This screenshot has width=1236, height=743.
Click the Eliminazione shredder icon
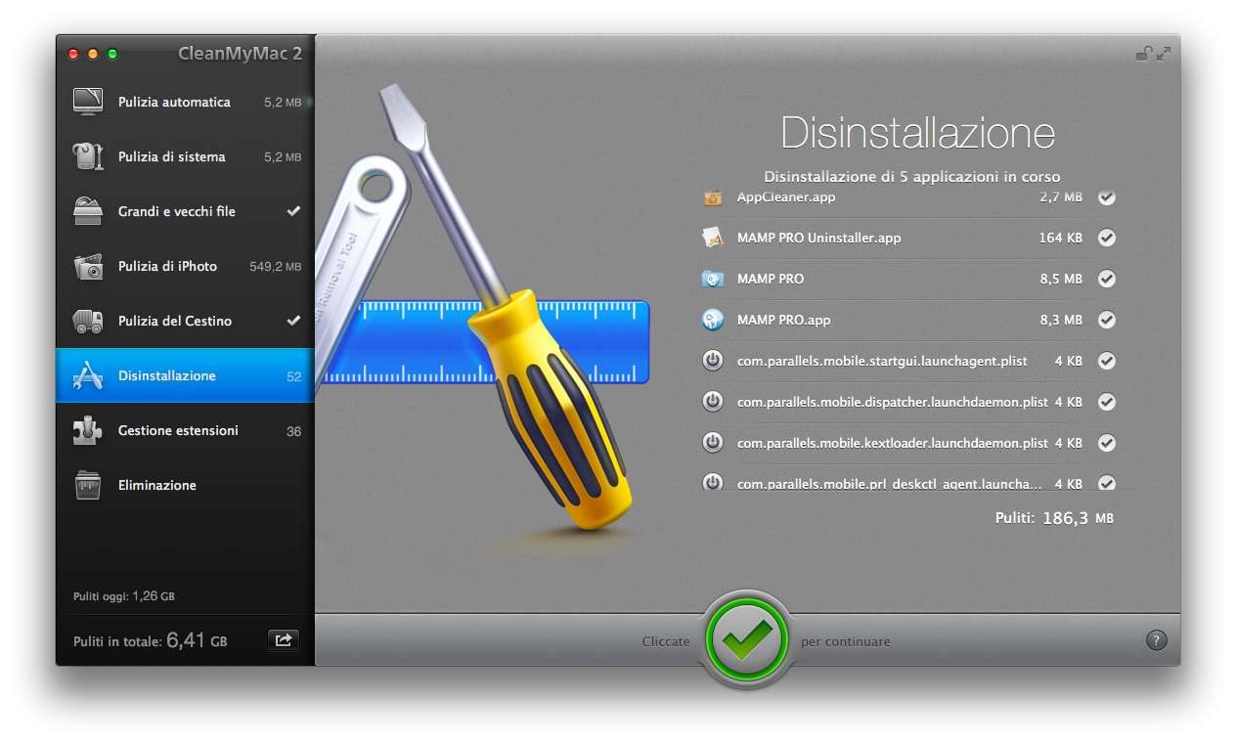88,485
